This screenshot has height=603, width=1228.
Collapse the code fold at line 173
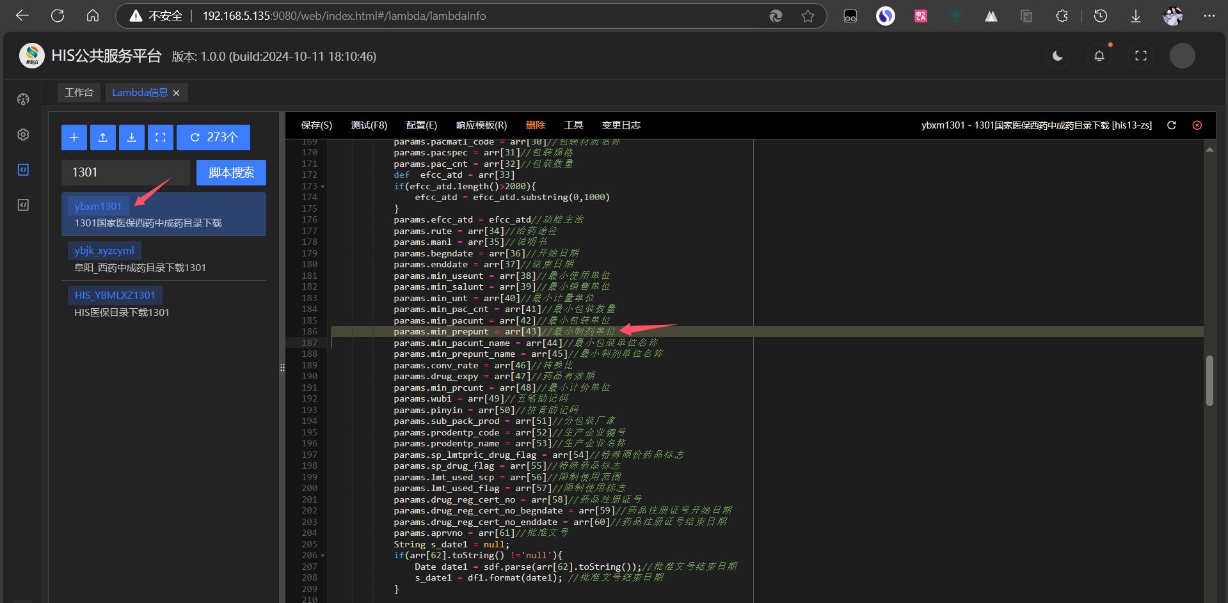[x=323, y=187]
